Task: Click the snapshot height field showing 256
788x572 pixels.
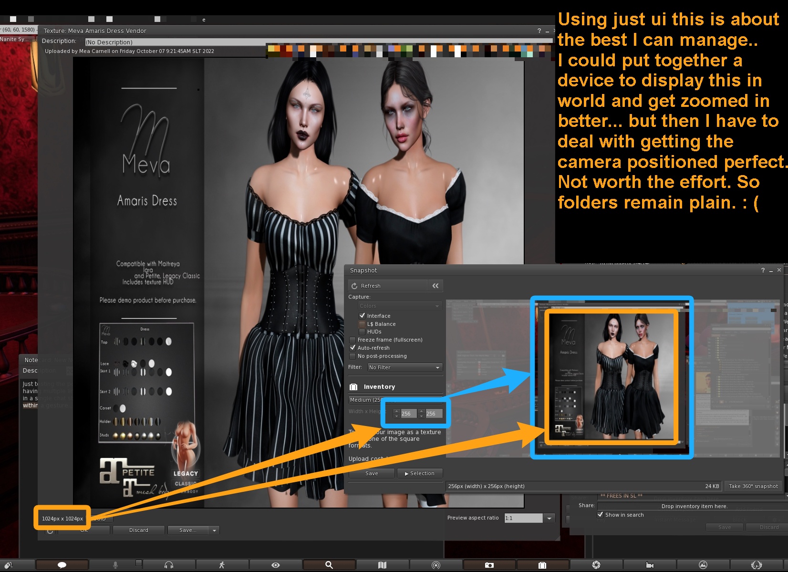Action: [x=434, y=414]
